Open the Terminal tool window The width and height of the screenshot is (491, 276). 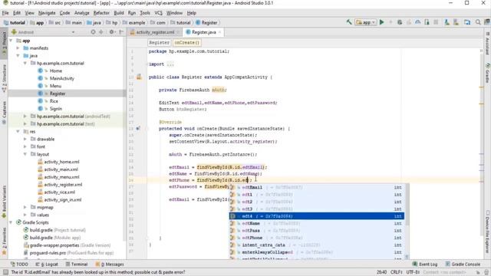(x=77, y=264)
